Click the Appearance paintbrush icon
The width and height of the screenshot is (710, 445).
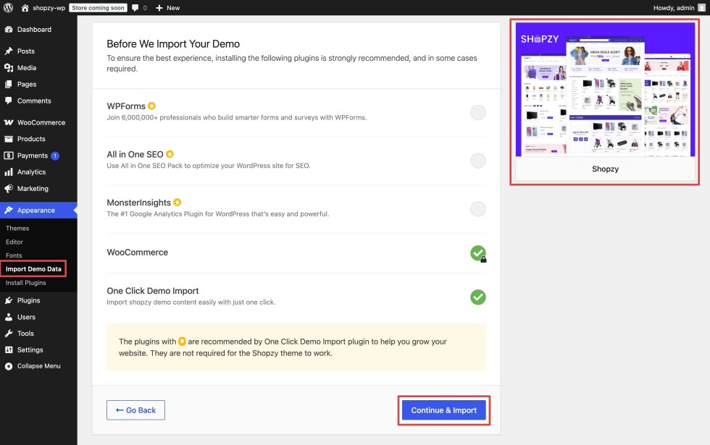pyautogui.click(x=9, y=211)
